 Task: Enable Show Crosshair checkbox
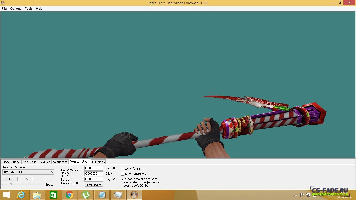122,169
